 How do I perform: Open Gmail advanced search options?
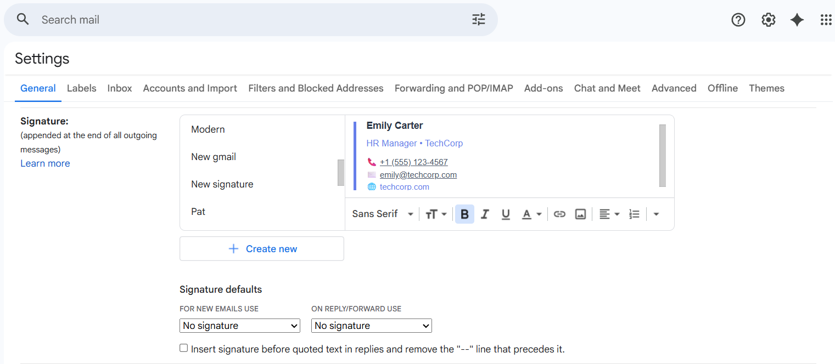click(478, 19)
